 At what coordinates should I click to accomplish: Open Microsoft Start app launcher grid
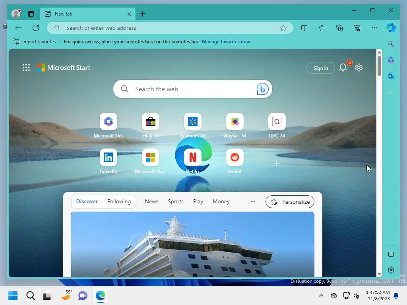click(26, 68)
